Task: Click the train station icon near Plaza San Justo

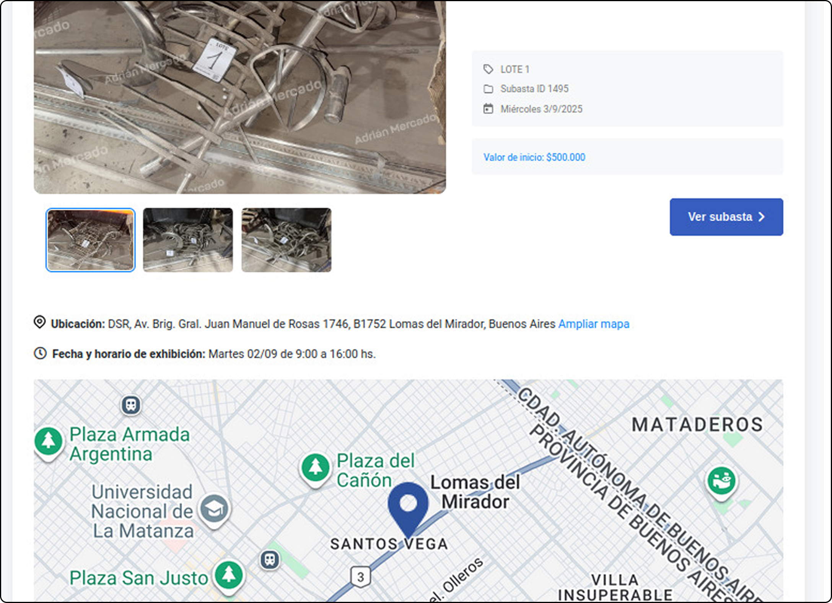Action: 270,560
